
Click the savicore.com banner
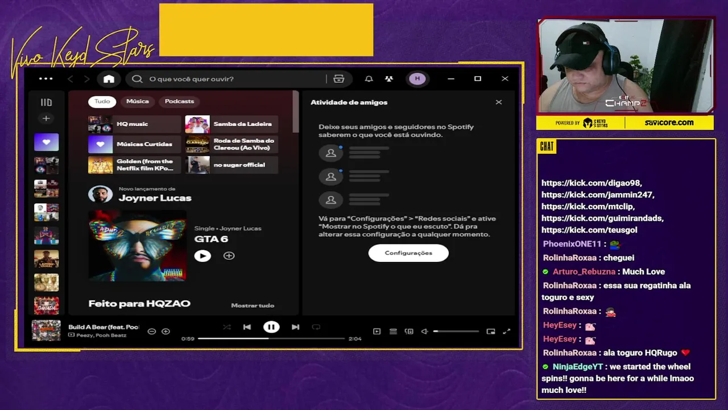[669, 122]
